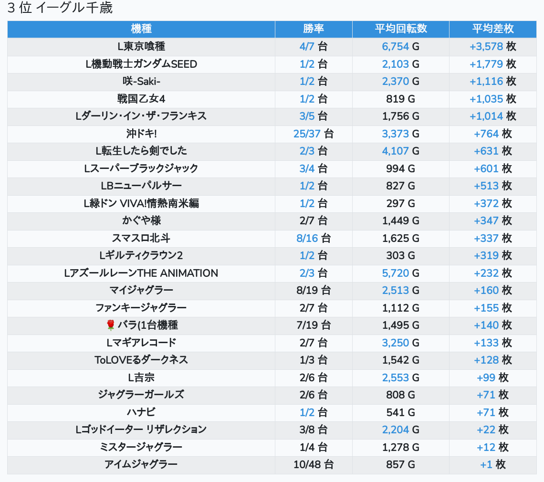Click the 8/19 台 win rate cell

[x=314, y=291]
